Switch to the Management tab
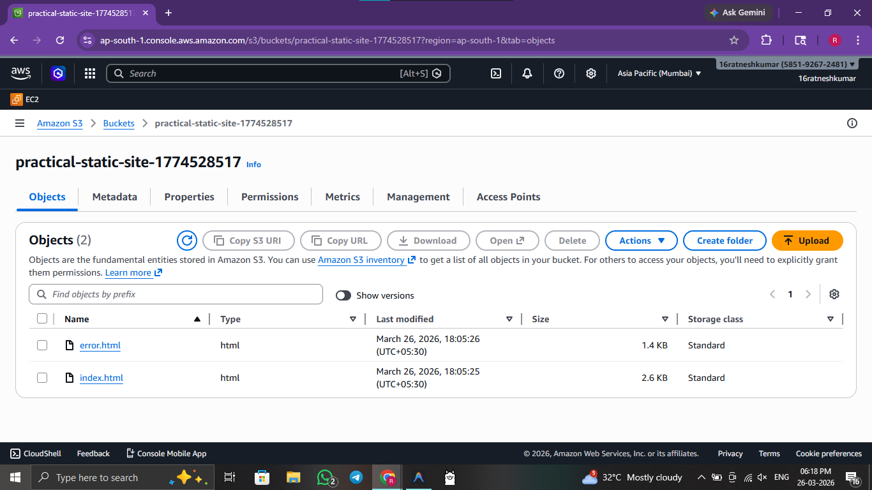Screen dimensions: 872x490 pos(418,197)
